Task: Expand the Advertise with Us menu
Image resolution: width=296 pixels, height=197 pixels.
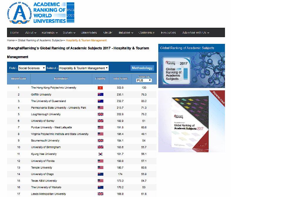Action: (196, 32)
